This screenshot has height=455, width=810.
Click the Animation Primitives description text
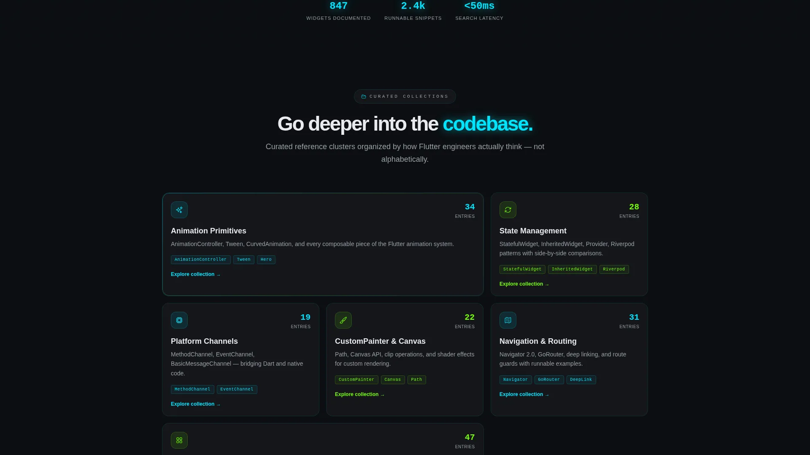pyautogui.click(x=312, y=244)
